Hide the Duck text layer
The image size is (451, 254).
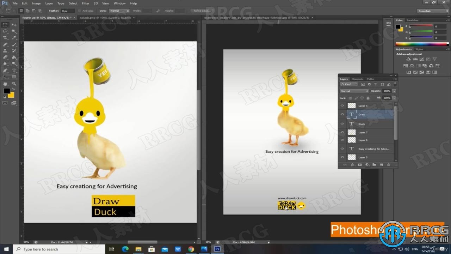tap(342, 124)
